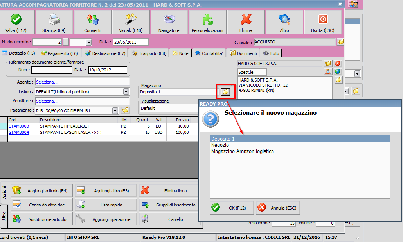This screenshot has width=403, height=242.
Task: Print with Stampa (F9) button
Action: click(x=54, y=22)
